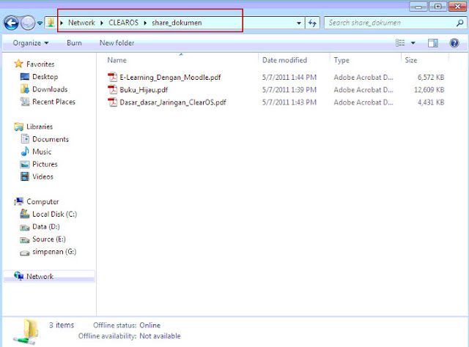Sort files by Name column header
Screen dimensions: 469x347
point(117,60)
